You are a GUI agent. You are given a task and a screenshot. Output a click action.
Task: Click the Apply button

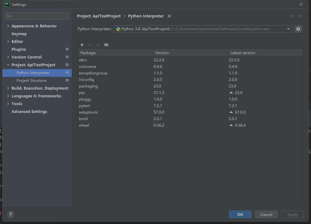293,214
